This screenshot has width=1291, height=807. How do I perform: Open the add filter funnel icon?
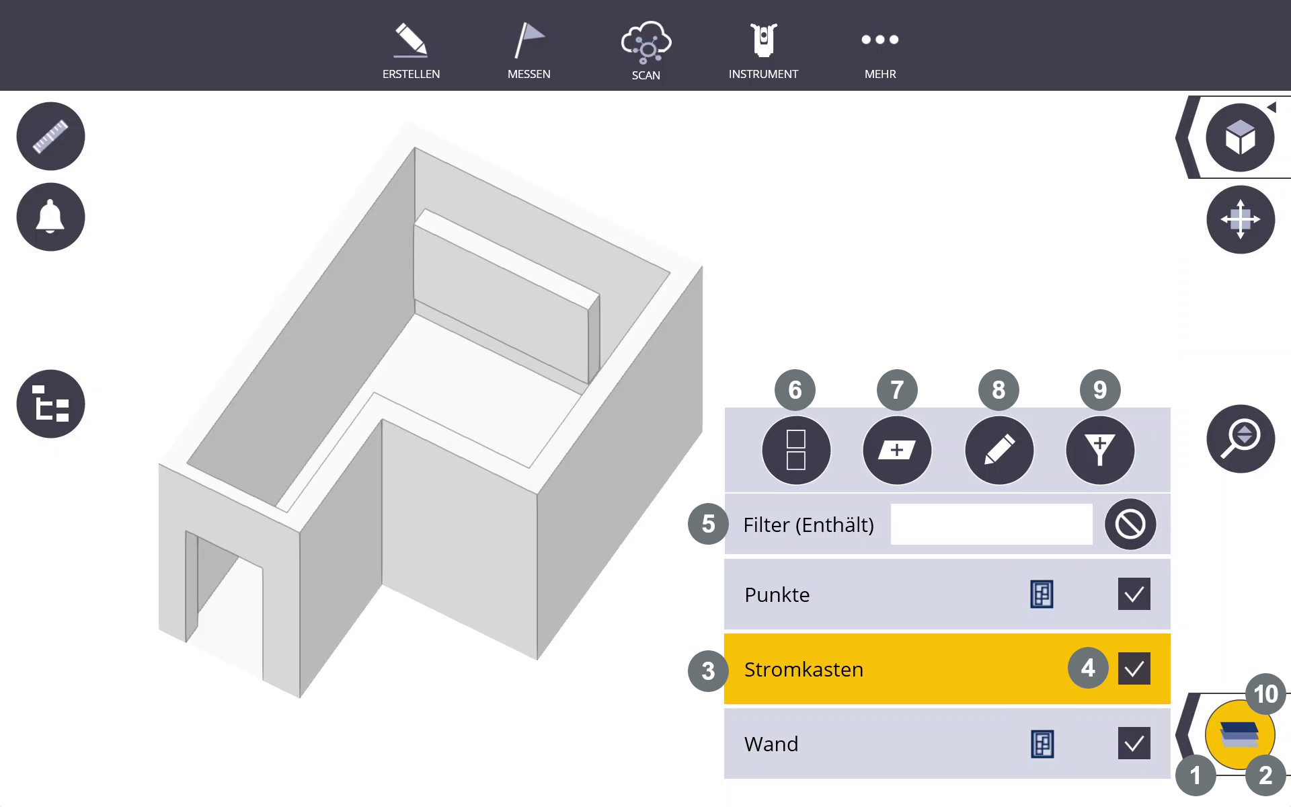click(x=1099, y=450)
